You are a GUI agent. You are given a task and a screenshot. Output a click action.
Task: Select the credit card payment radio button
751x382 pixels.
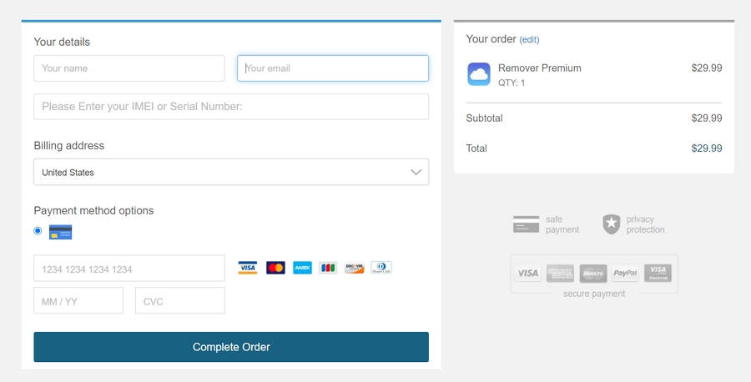(38, 231)
